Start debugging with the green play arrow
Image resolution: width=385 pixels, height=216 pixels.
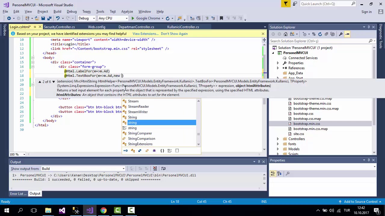(133, 18)
